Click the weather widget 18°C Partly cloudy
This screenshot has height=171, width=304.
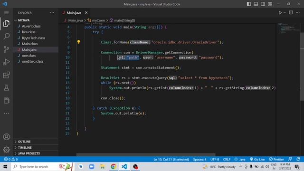[x=219, y=167]
